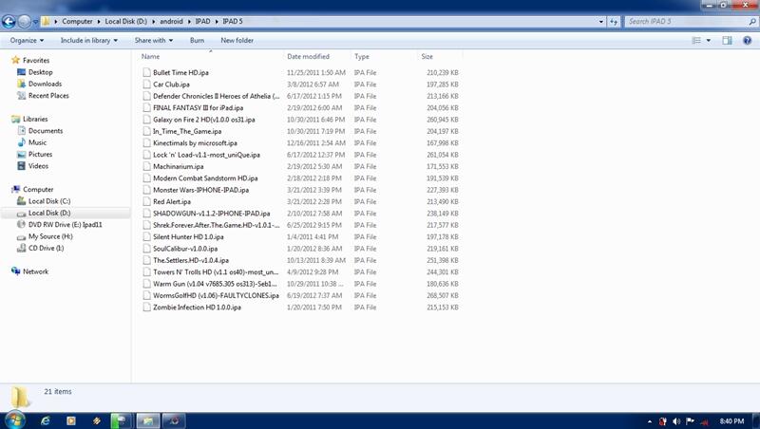Open the Include in library dropdown
Screen dimensions: 760x429
(88, 40)
